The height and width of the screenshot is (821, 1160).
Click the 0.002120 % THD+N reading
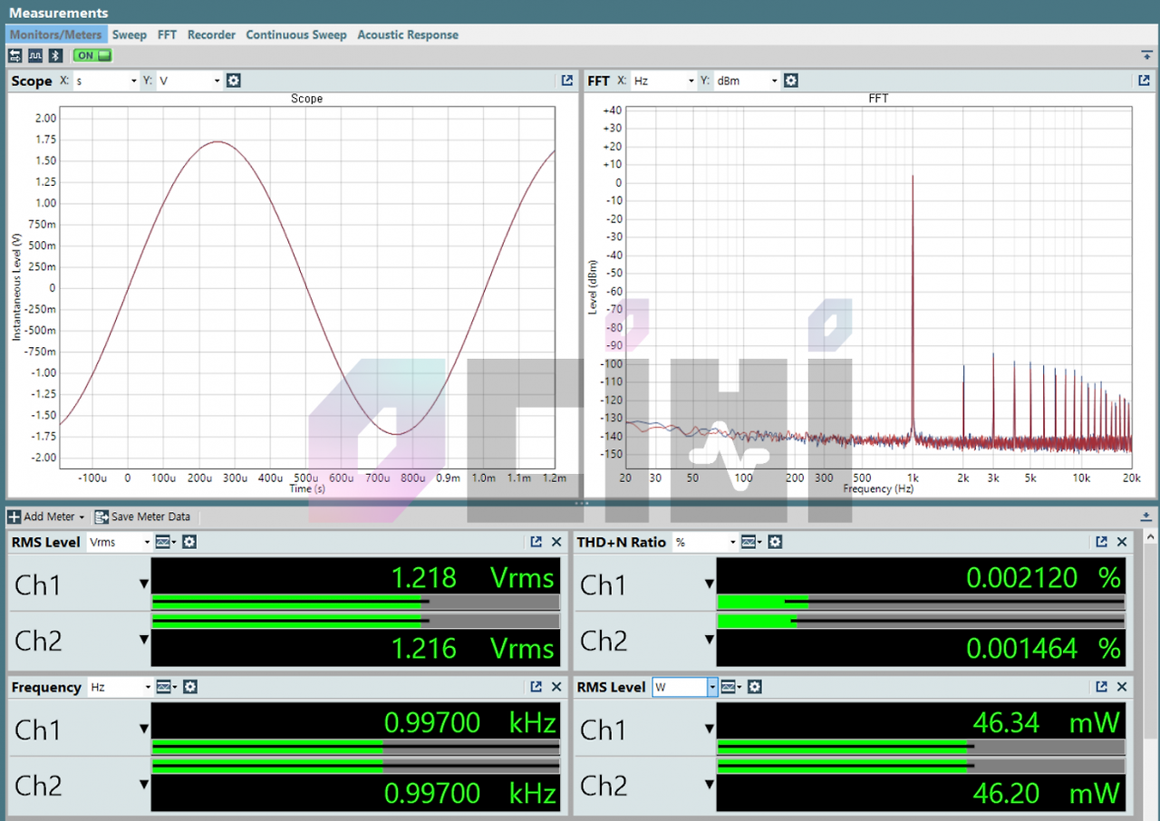pyautogui.click(x=1044, y=577)
